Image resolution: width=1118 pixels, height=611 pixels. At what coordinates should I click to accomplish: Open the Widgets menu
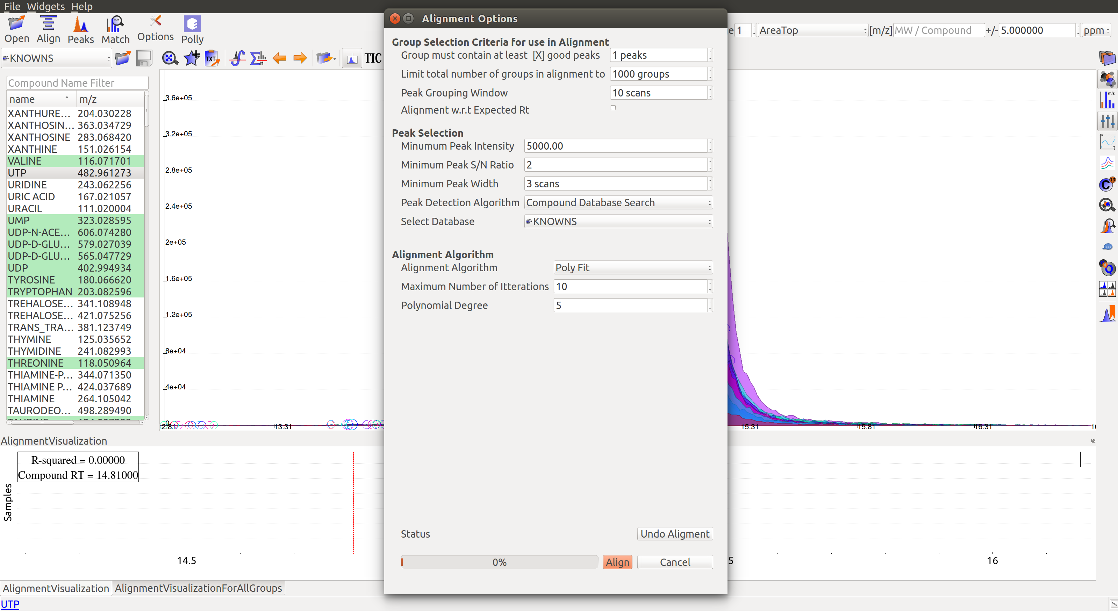click(x=45, y=7)
